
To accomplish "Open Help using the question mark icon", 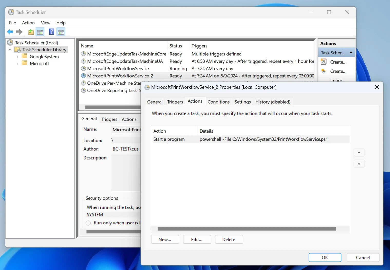I will pos(51,32).
